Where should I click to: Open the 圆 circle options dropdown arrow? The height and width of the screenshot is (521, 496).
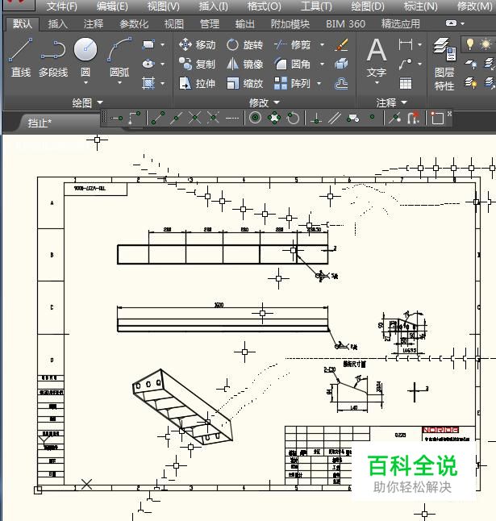pos(85,83)
